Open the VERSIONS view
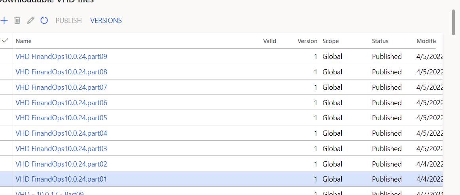Viewport: 460px width, 195px height. coord(106,21)
